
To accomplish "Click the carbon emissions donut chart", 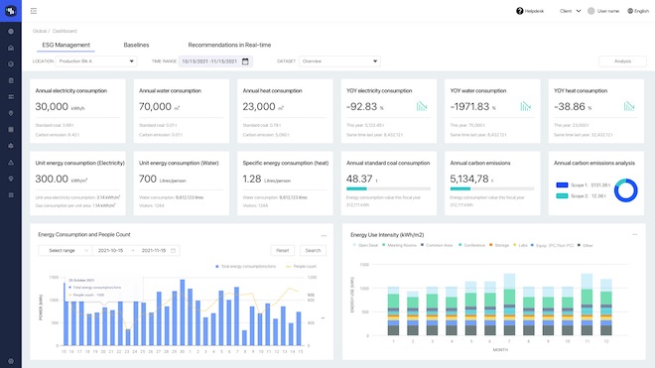I will point(626,190).
